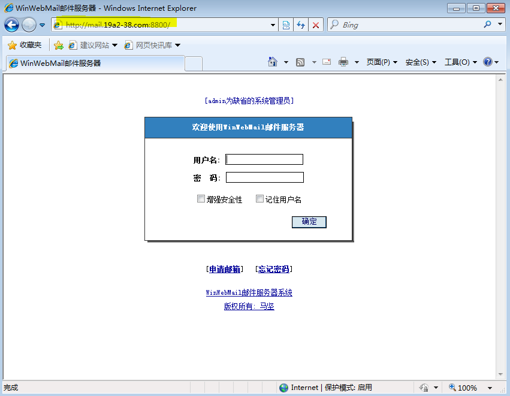
Task: Open the 建议网站 favorites bar item
Action: [93, 45]
